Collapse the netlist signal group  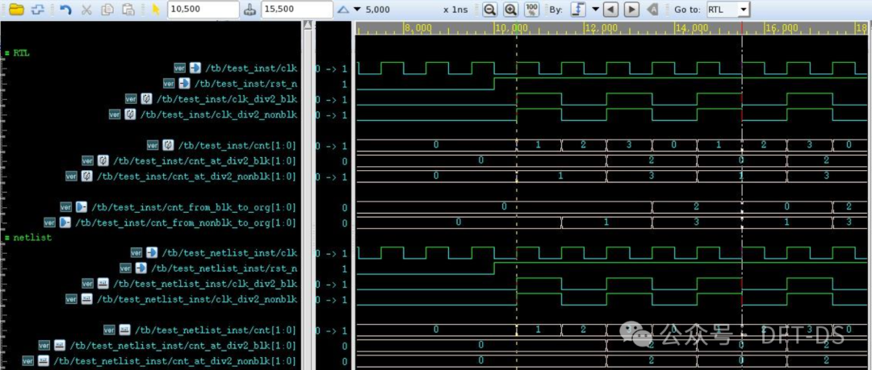(8, 238)
